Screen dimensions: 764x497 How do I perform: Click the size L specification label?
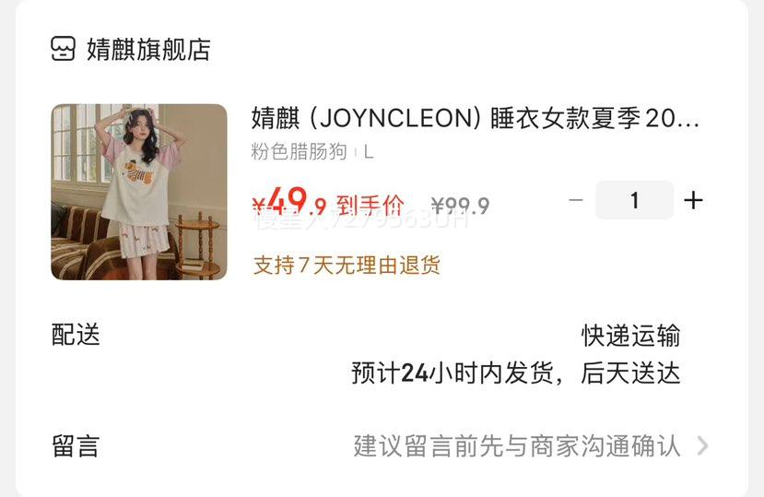[x=369, y=152]
